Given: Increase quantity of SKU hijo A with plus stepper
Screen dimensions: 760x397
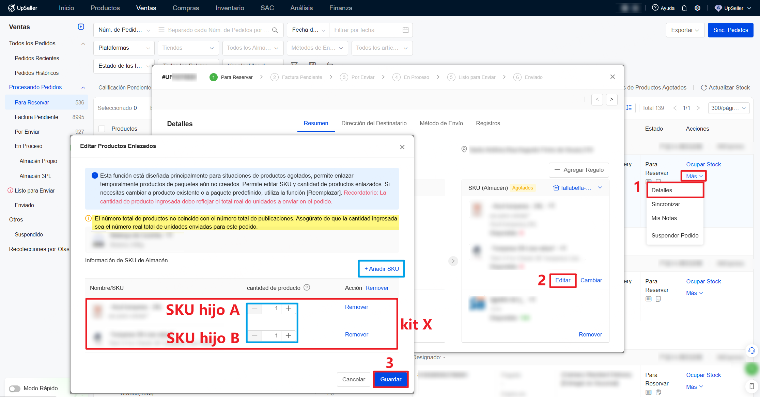Looking at the screenshot, I should (289, 308).
